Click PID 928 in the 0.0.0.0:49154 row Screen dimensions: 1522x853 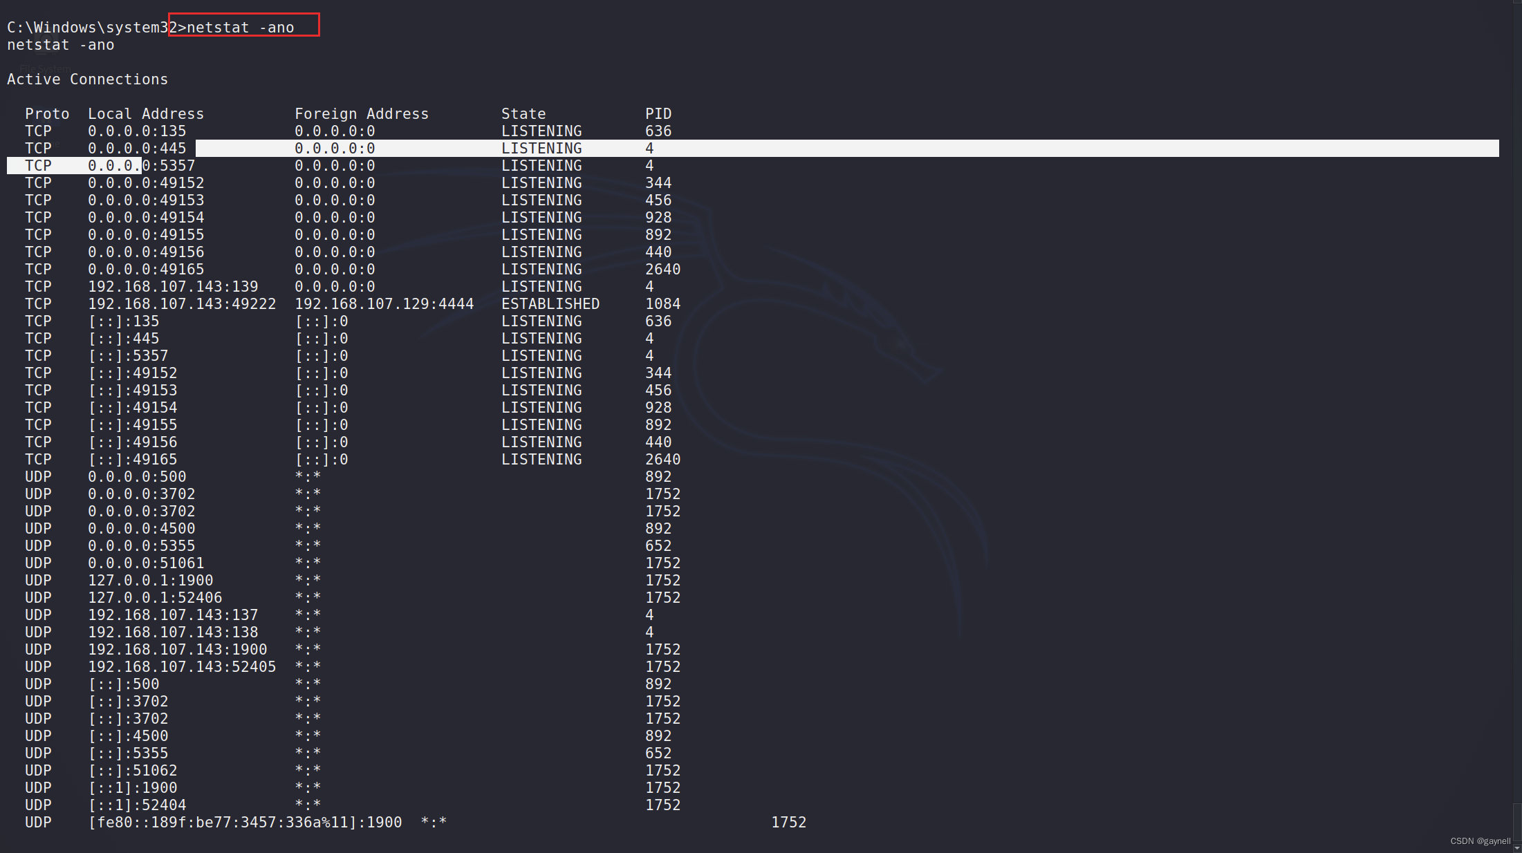tap(658, 218)
